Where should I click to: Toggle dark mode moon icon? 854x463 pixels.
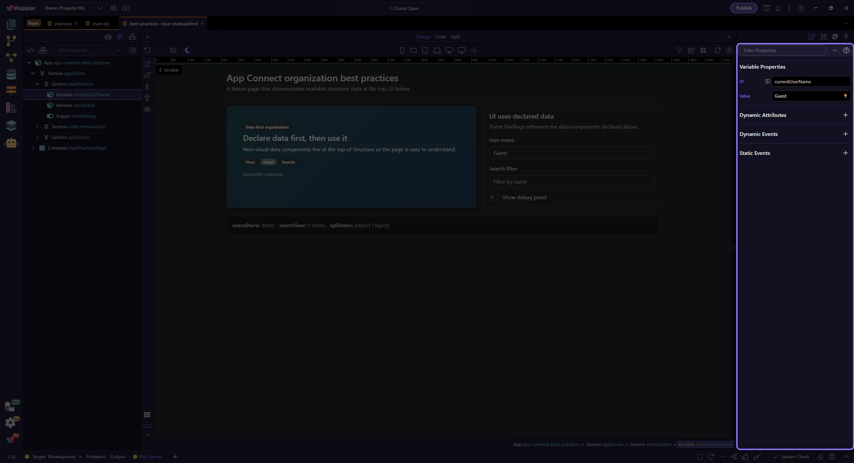coord(187,50)
